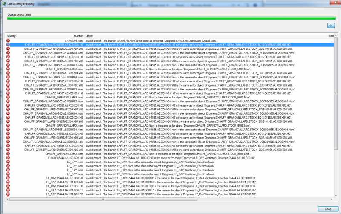Select the SAVATAN.Nom invalid branch row
Image resolution: width=341 pixels, height=214 pixels.
point(170,40)
